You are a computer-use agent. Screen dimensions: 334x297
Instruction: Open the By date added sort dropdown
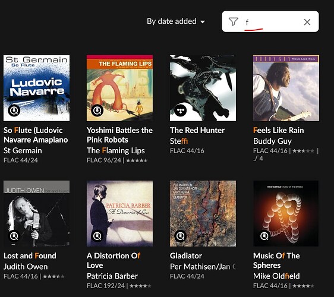176,21
